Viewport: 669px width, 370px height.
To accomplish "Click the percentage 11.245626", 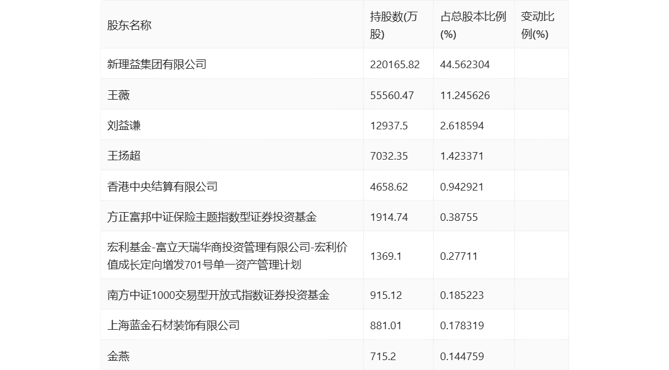I will tap(465, 95).
